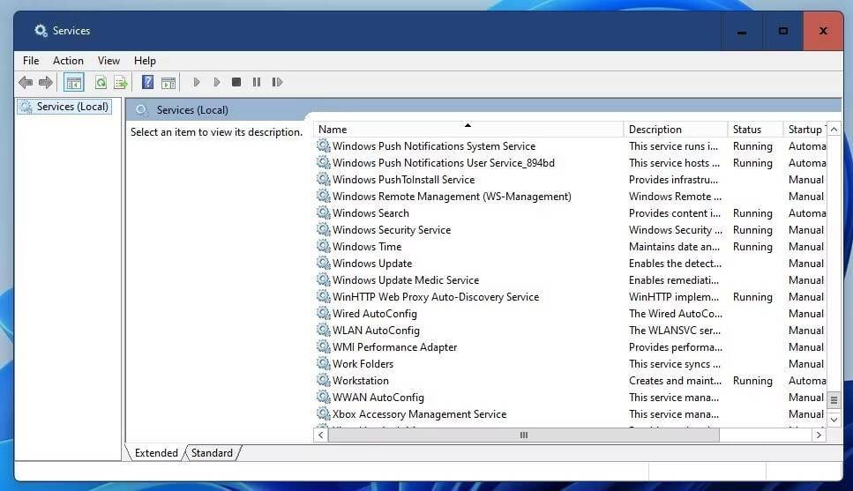Click the Back arrow toolbar icon
Viewport: 853px width, 491px height.
(x=26, y=82)
